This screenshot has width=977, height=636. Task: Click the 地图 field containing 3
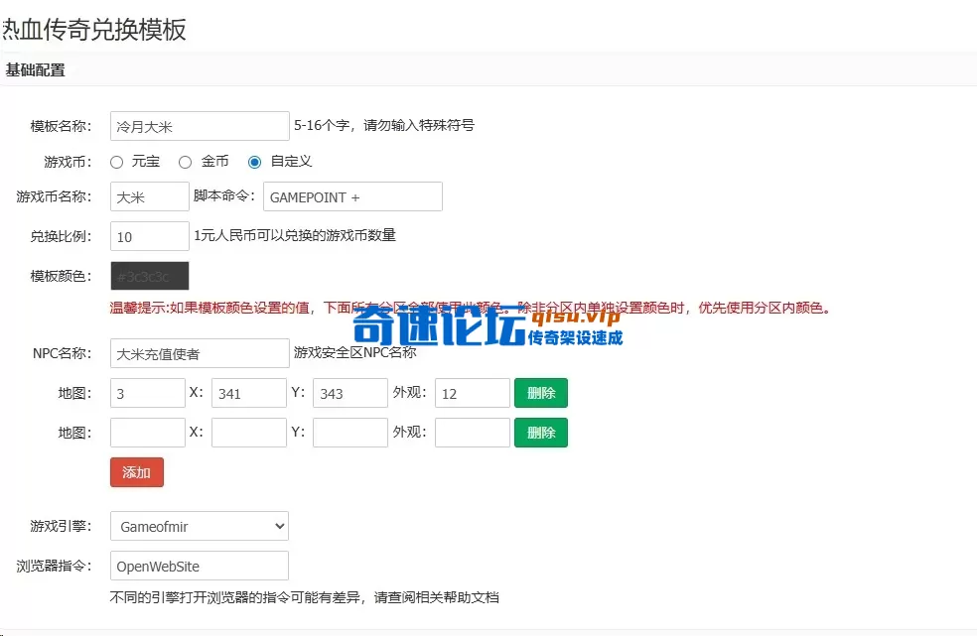click(x=148, y=393)
